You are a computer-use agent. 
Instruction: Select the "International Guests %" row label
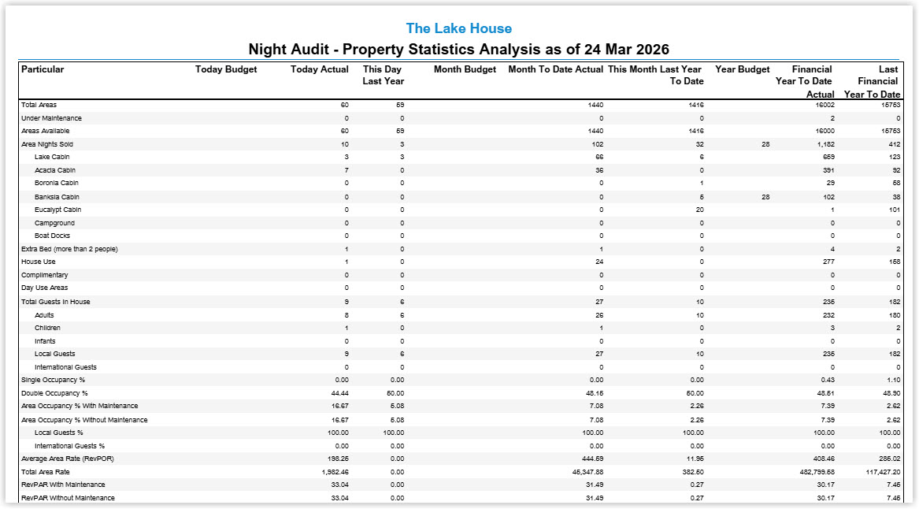point(70,446)
